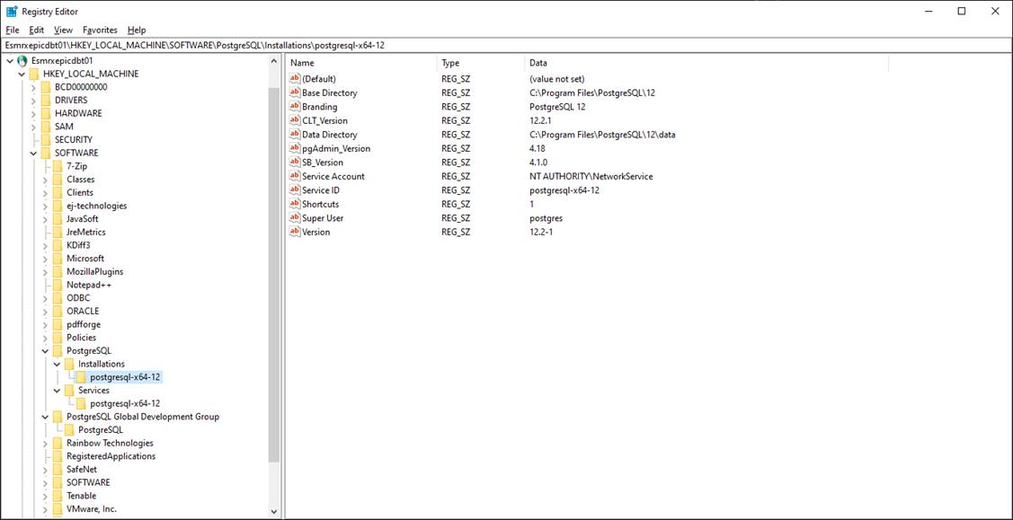This screenshot has height=520, width=1013.
Task: Click the string icon beside Branding value
Action: pyautogui.click(x=295, y=107)
